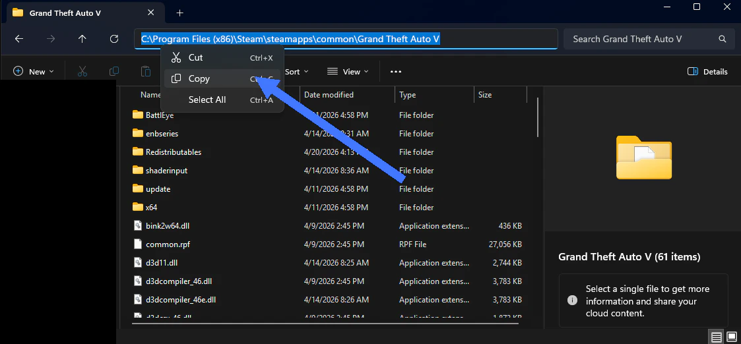Choose Select All in the context menu
Image resolution: width=741 pixels, height=344 pixels.
[x=222, y=100]
